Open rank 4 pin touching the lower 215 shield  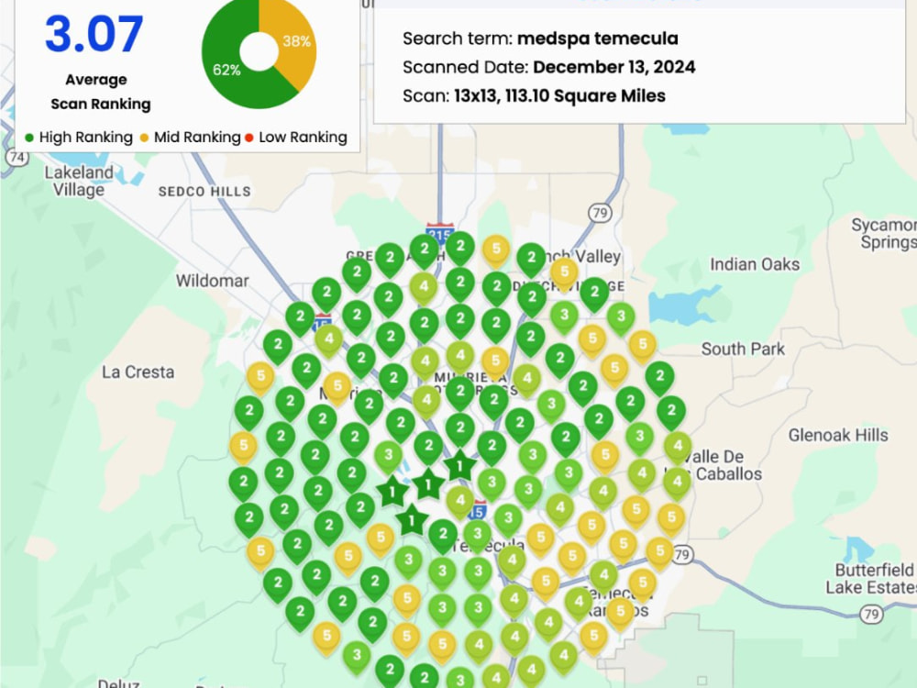click(x=461, y=501)
